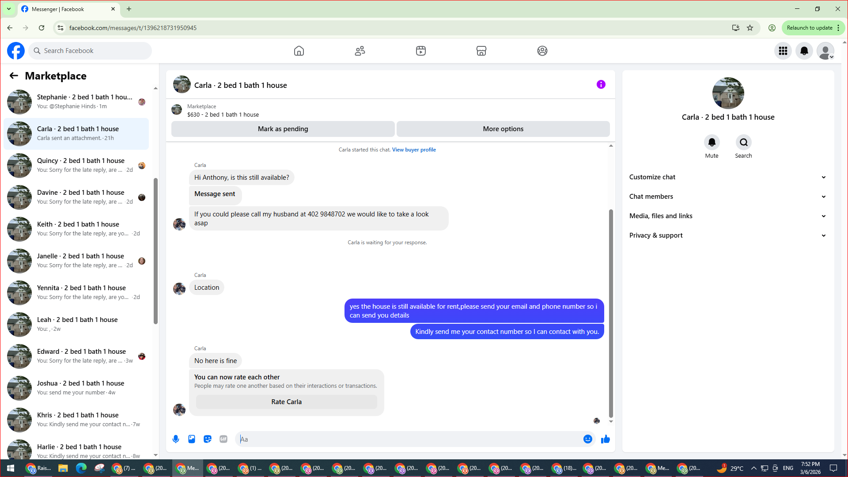Viewport: 848px width, 477px height.
Task: Open the GIF picker icon
Action: coord(223,439)
